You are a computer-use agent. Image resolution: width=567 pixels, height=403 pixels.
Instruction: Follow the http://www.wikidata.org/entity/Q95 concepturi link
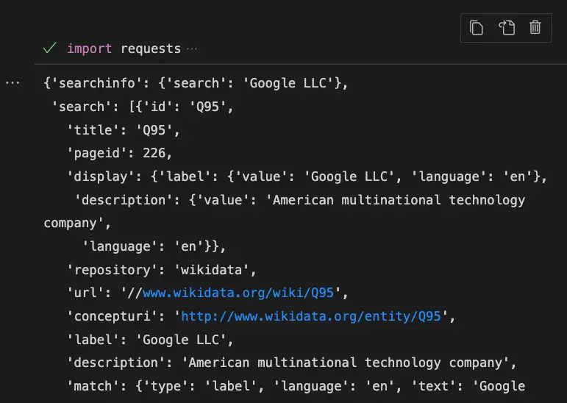click(x=311, y=316)
